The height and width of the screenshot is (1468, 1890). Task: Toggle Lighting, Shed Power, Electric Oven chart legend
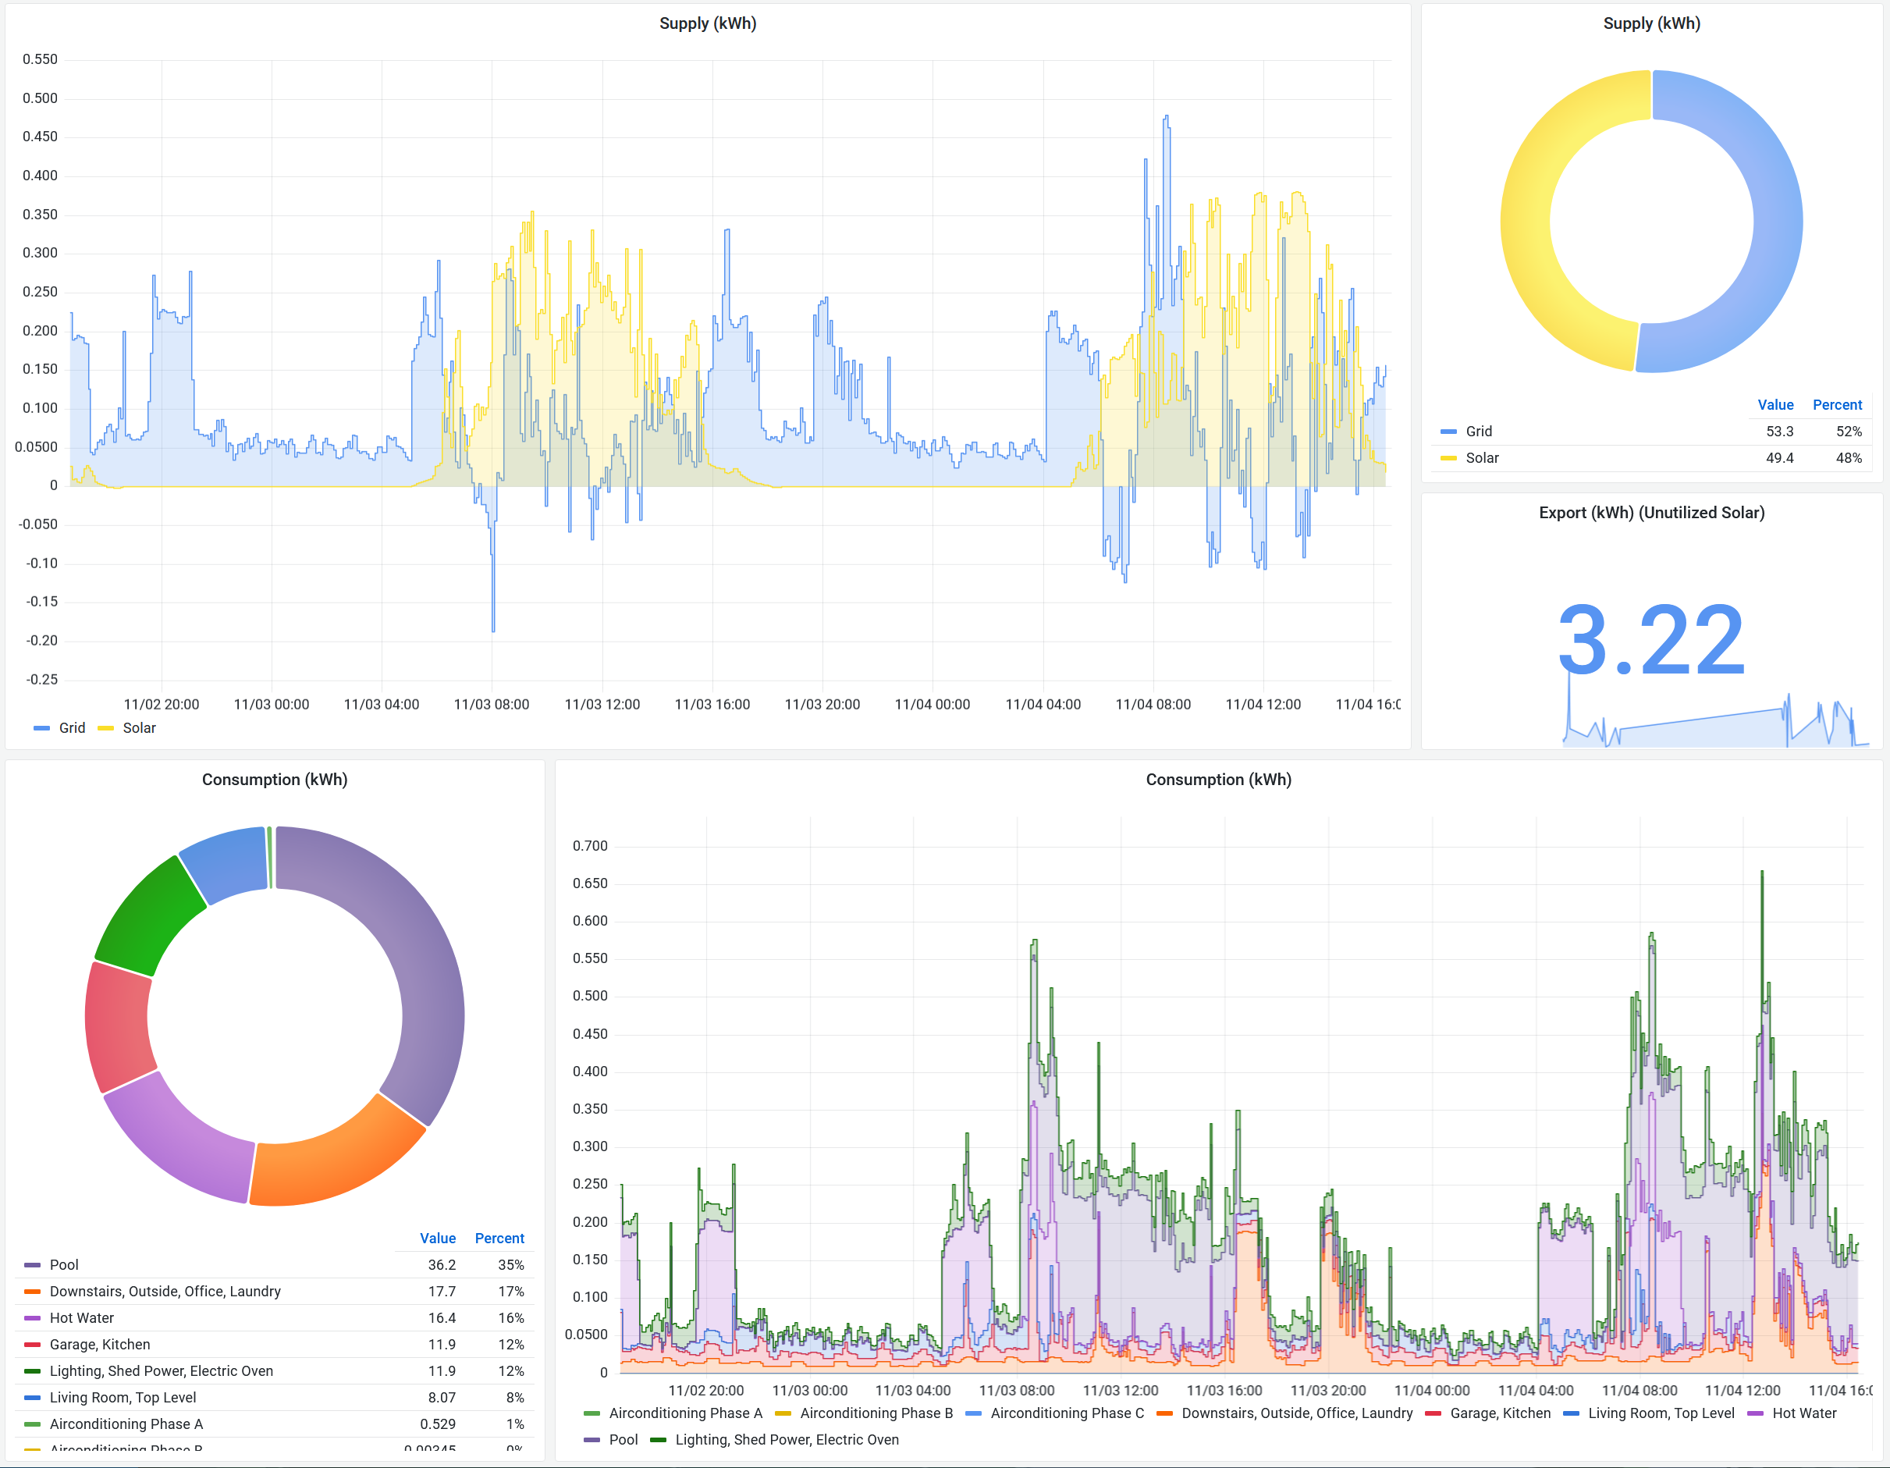point(786,1441)
